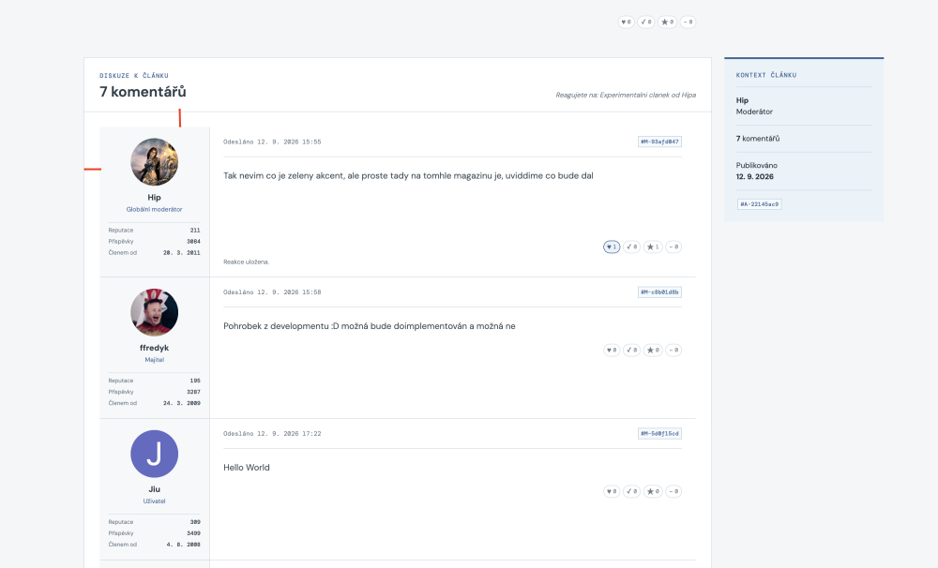938x568 pixels.
Task: Give a minus reaction to Jiu's comment
Action: [673, 491]
